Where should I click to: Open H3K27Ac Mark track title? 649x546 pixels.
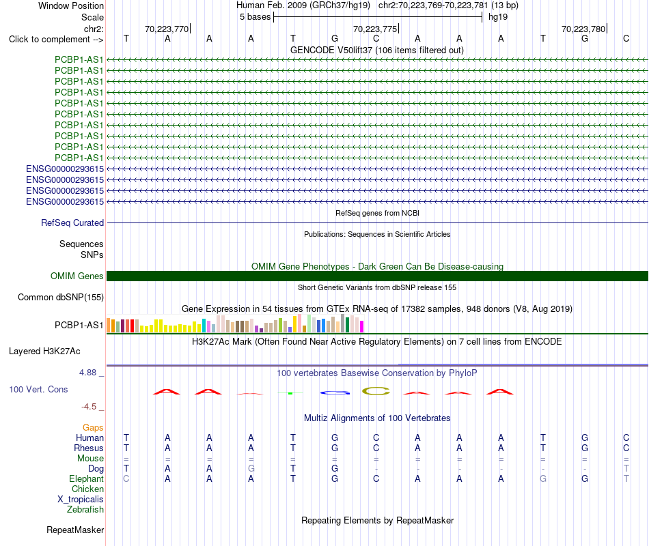tap(377, 342)
